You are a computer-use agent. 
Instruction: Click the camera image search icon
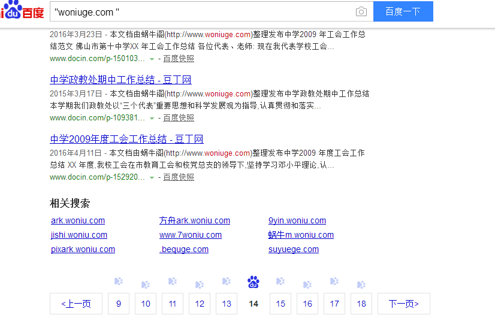click(361, 12)
